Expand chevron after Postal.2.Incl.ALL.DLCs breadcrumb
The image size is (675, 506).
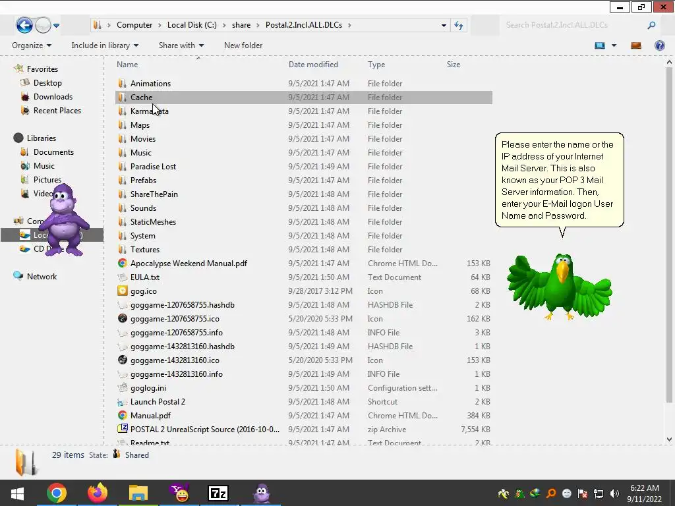[349, 26]
